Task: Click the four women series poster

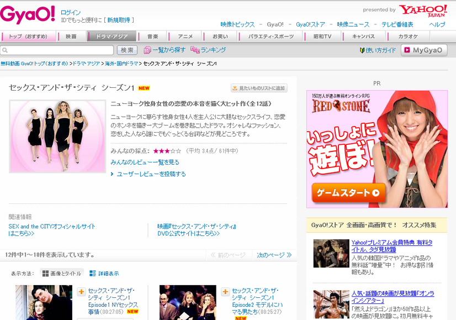Action: point(57,137)
